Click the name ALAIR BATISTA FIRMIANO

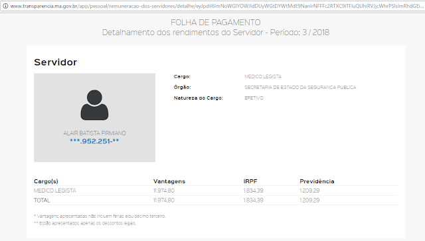[94, 133]
